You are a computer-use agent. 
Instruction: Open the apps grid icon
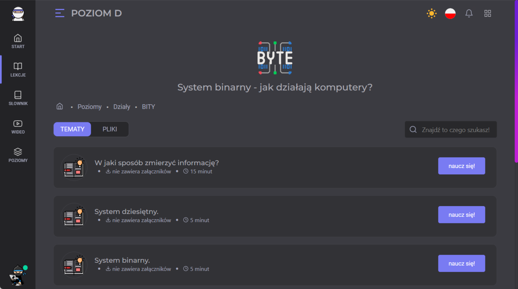pyautogui.click(x=487, y=13)
